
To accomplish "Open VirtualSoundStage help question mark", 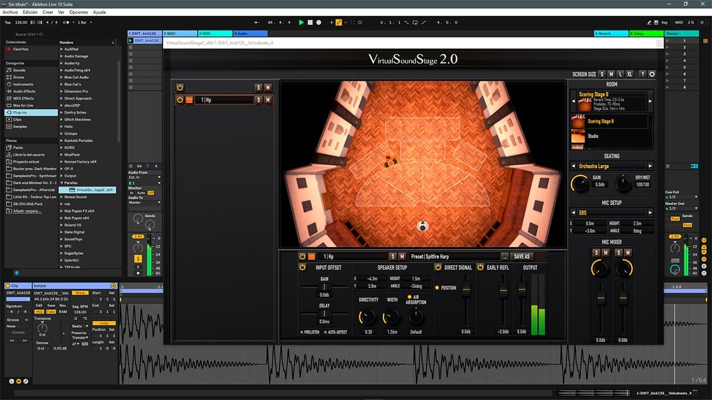I will (643, 74).
